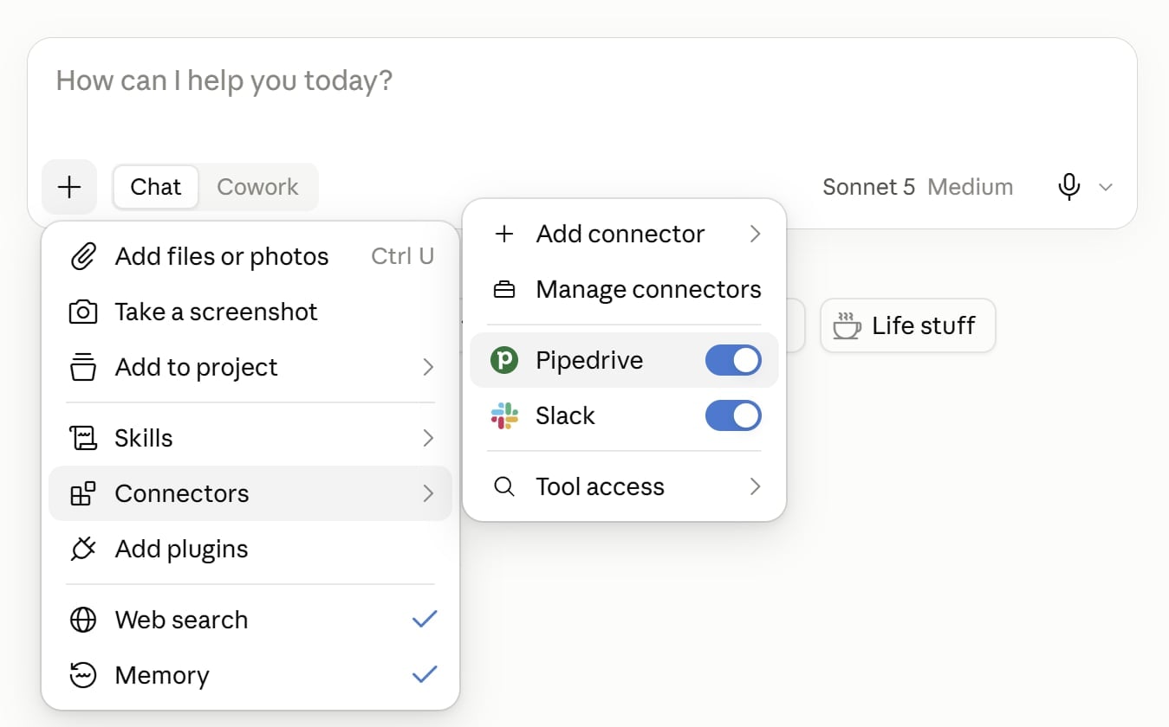The image size is (1169, 727).
Task: Disable the Slack connector toggle
Action: coord(733,415)
